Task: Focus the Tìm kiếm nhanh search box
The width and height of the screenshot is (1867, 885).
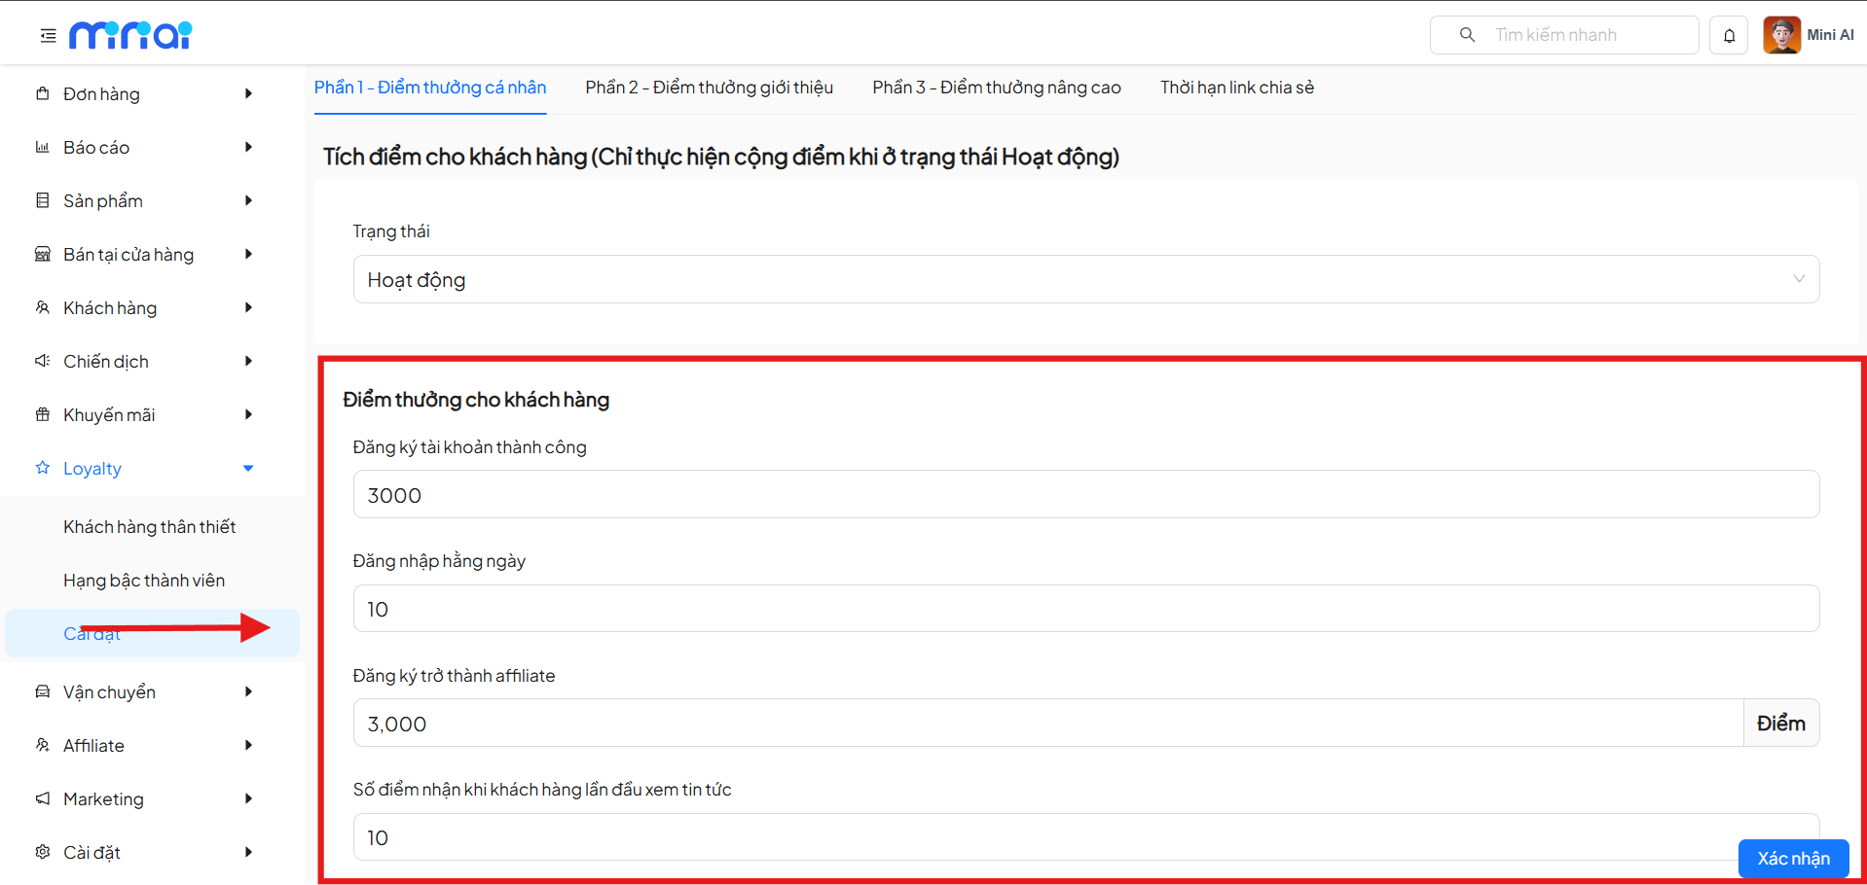Action: point(1577,35)
